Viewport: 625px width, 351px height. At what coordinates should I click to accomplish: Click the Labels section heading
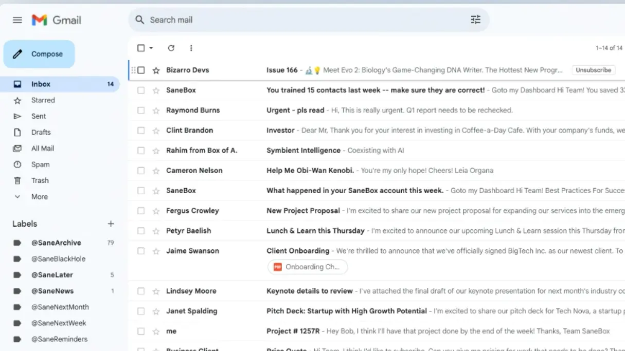click(x=25, y=224)
